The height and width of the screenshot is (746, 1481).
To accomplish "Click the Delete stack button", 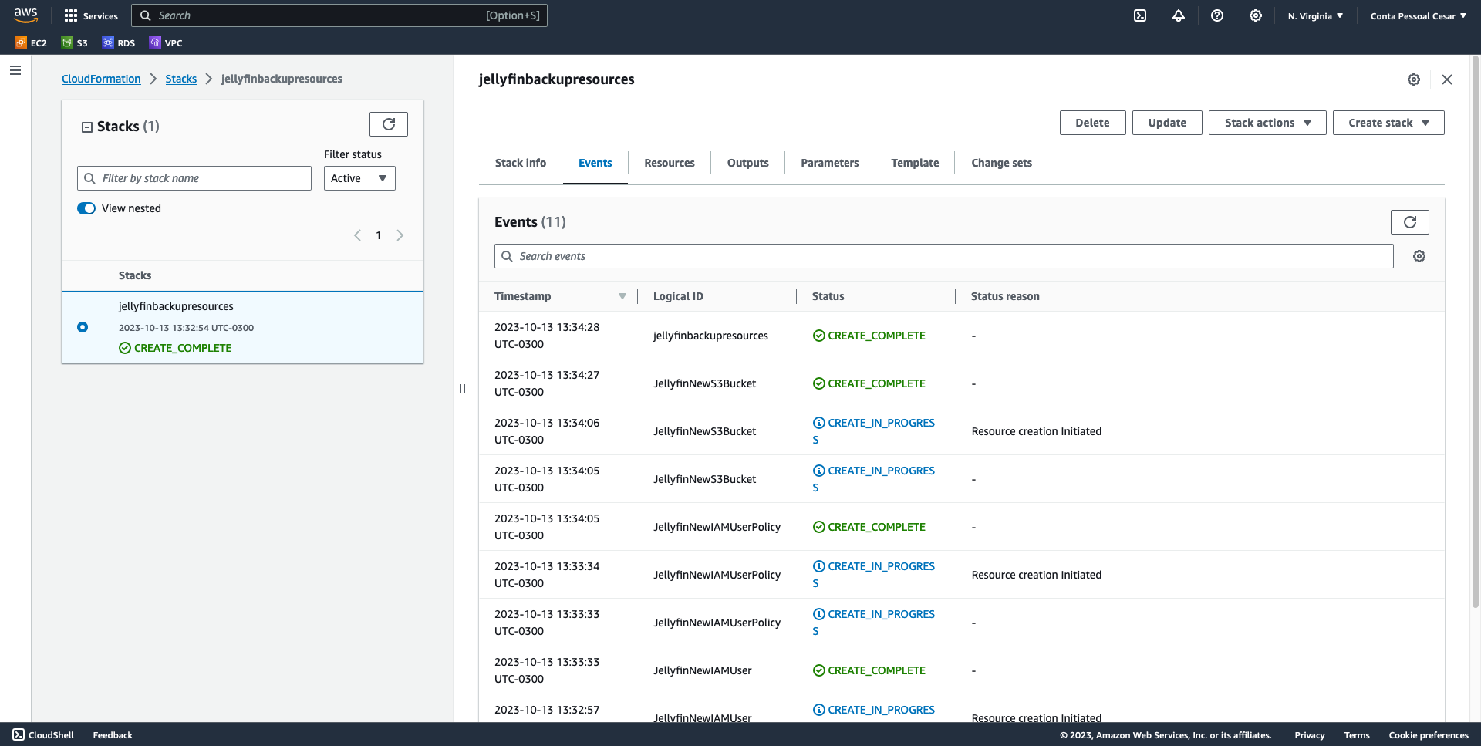I will (1092, 123).
